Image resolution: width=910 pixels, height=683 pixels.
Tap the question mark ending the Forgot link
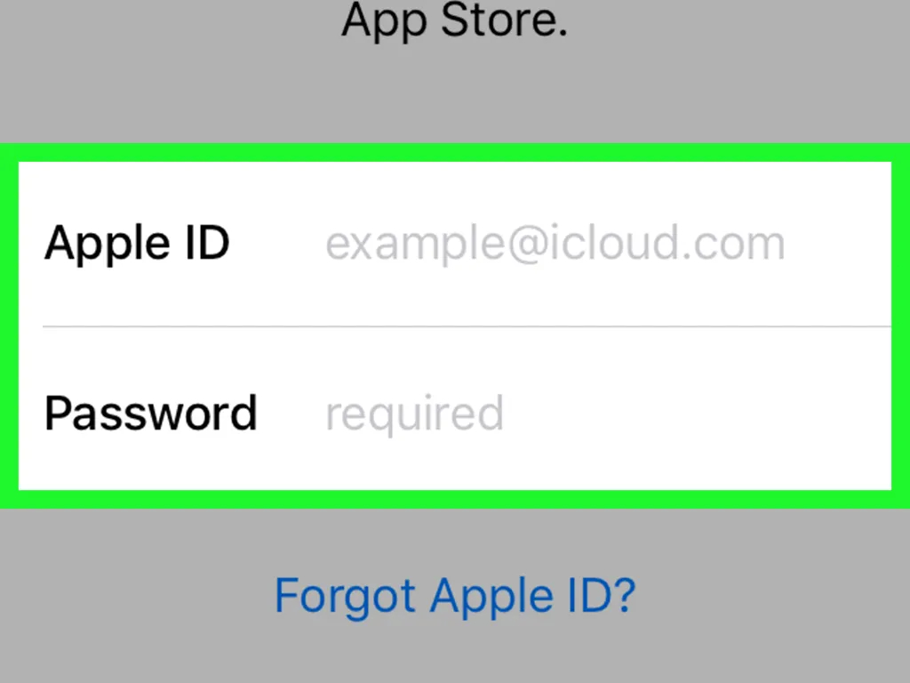(624, 595)
